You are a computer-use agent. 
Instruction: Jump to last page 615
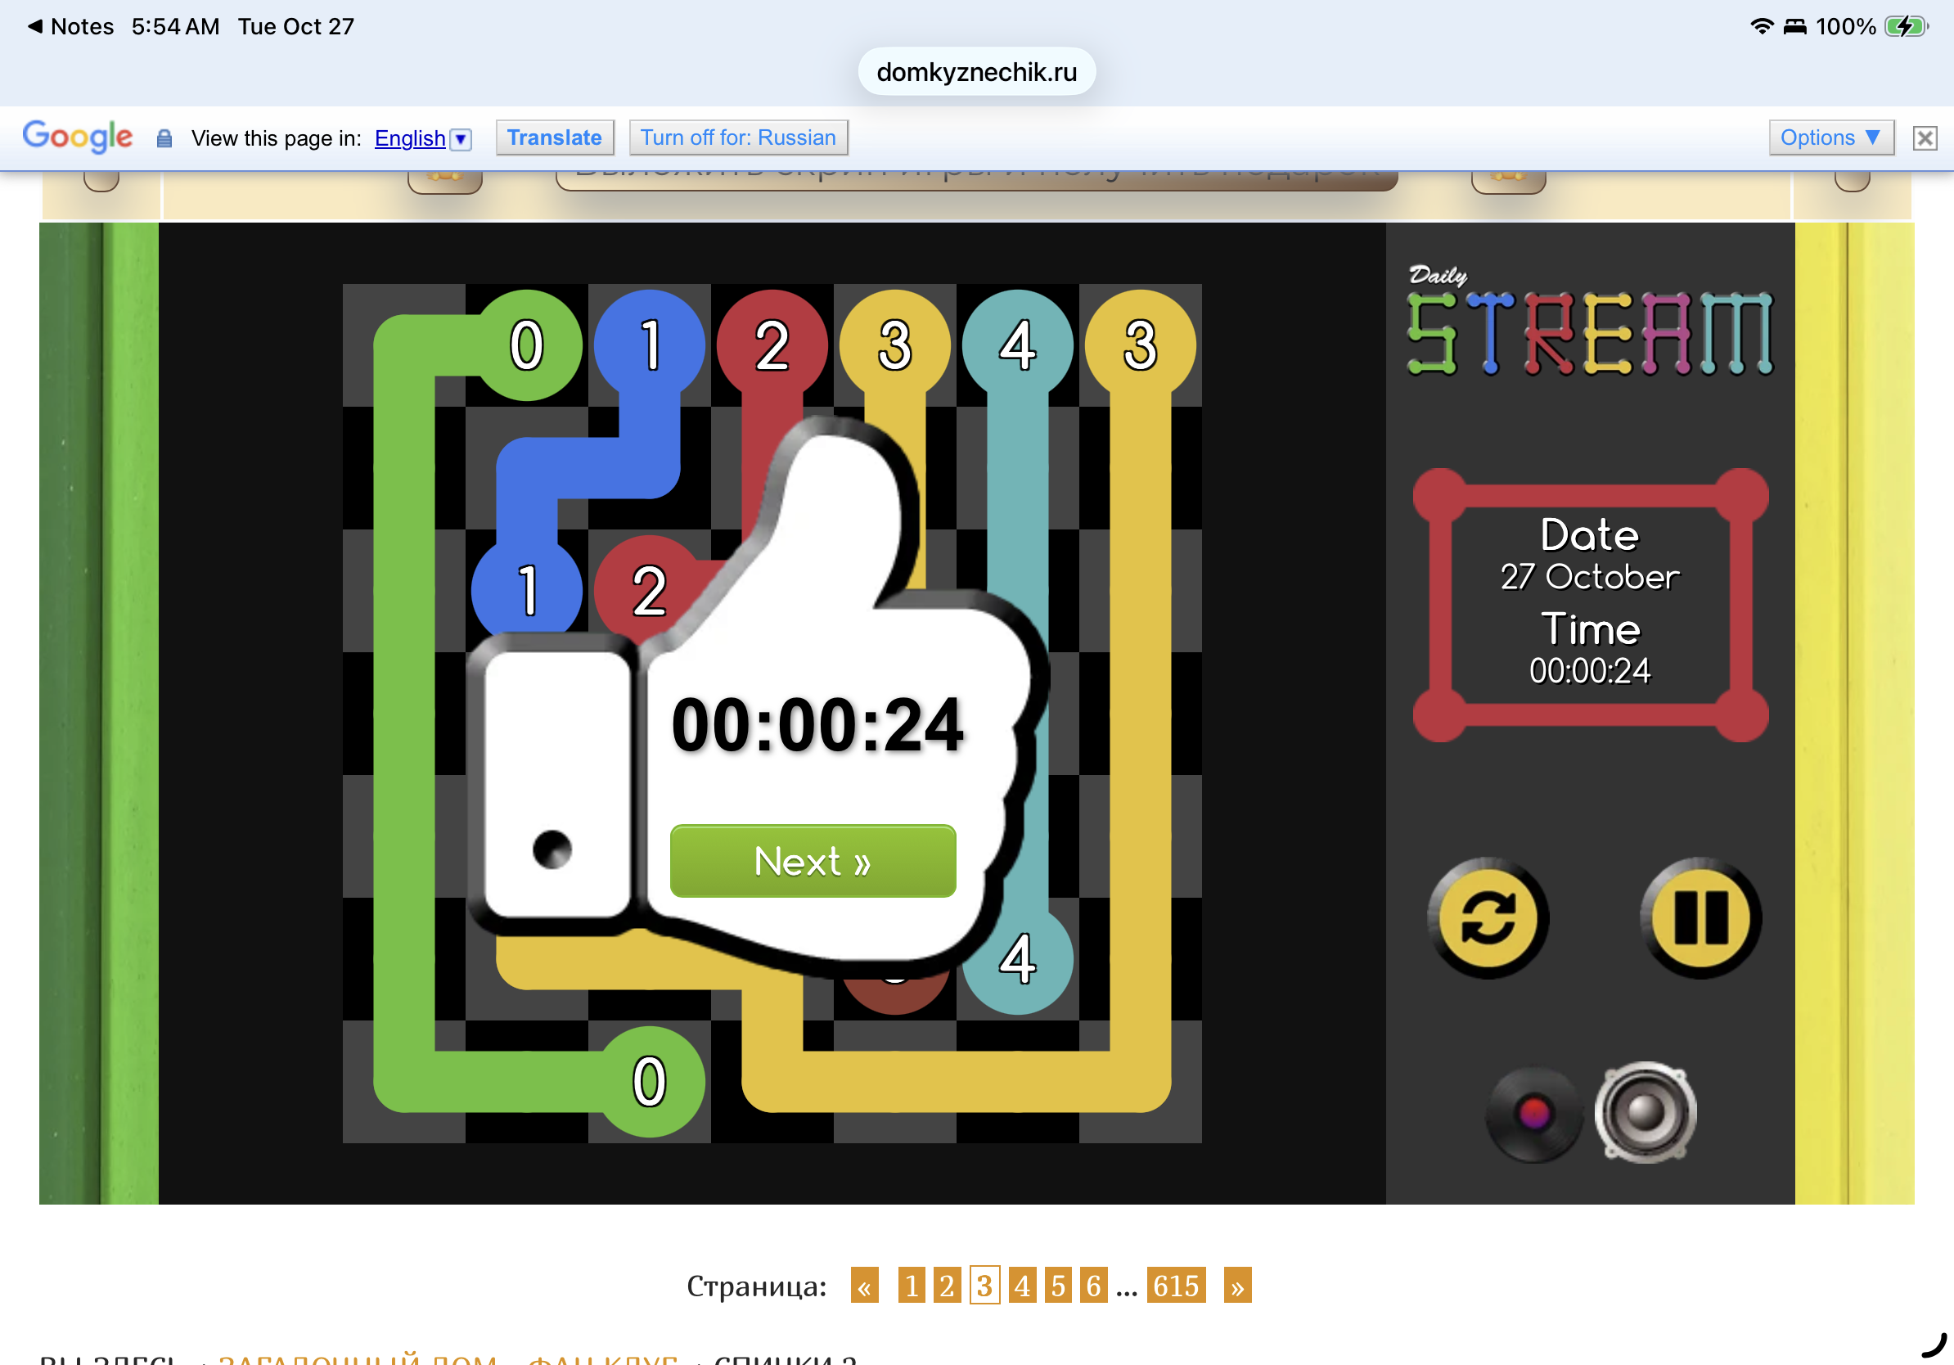1176,1285
